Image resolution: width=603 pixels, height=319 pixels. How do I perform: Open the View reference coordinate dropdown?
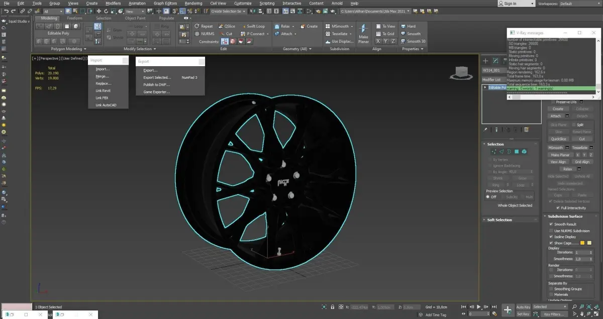coord(136,11)
